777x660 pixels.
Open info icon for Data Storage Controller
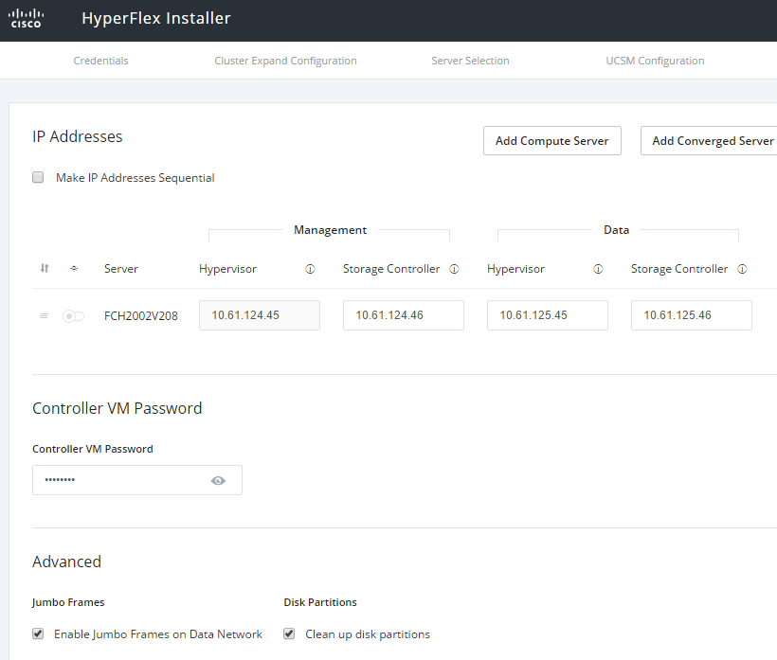(742, 269)
